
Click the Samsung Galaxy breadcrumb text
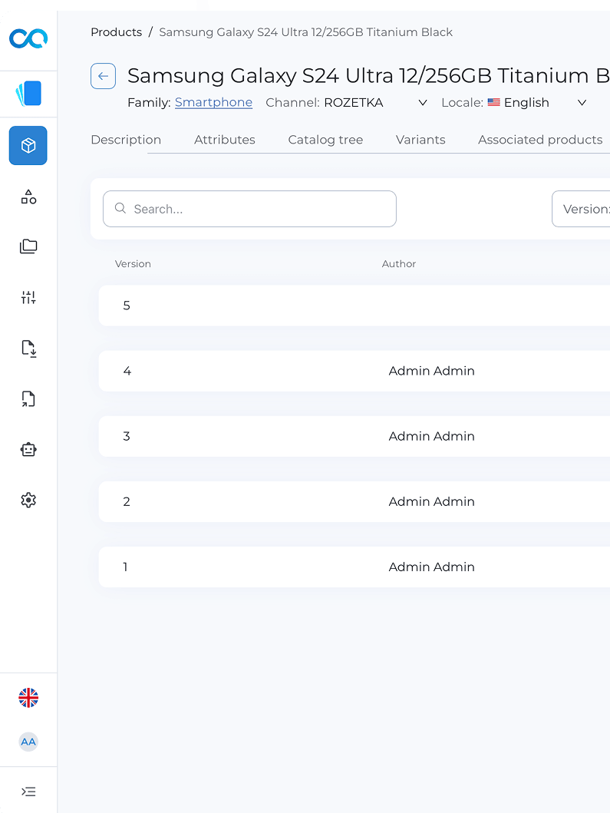(306, 32)
